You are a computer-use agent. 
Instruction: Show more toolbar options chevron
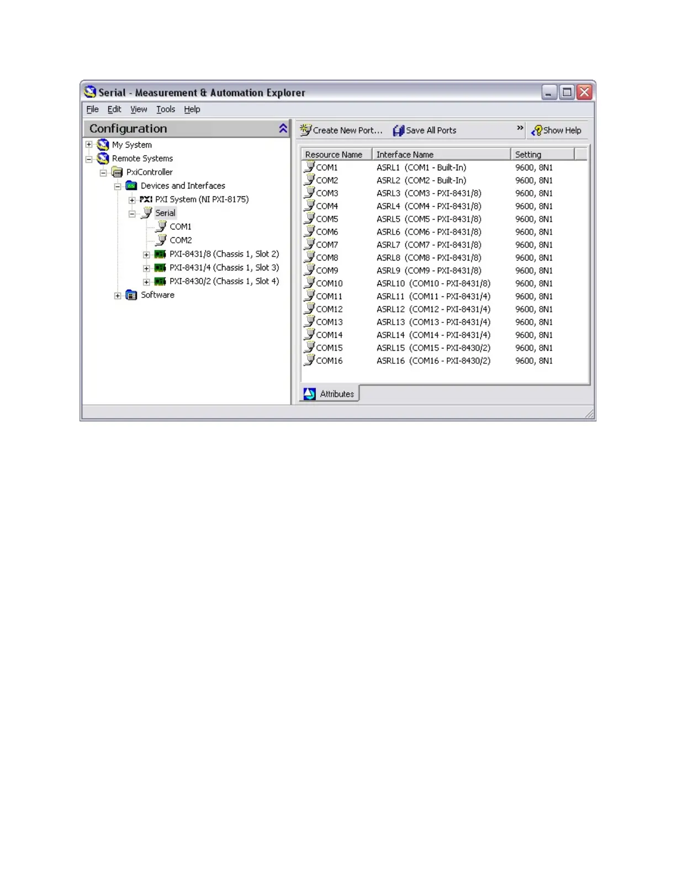tap(520, 128)
